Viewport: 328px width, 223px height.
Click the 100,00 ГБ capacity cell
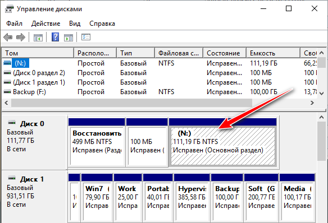(x=263, y=92)
